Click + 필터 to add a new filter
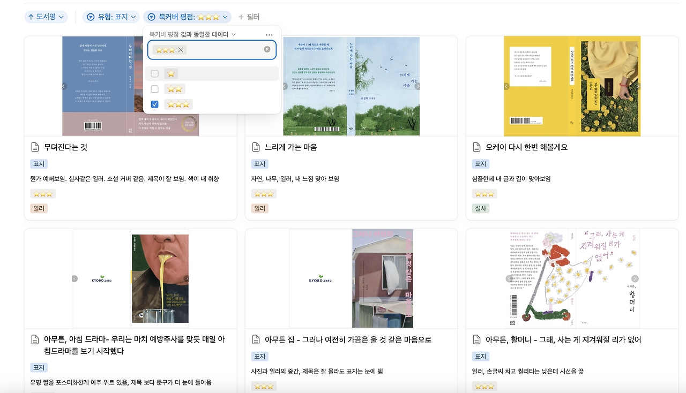Image resolution: width=686 pixels, height=393 pixels. 247,17
